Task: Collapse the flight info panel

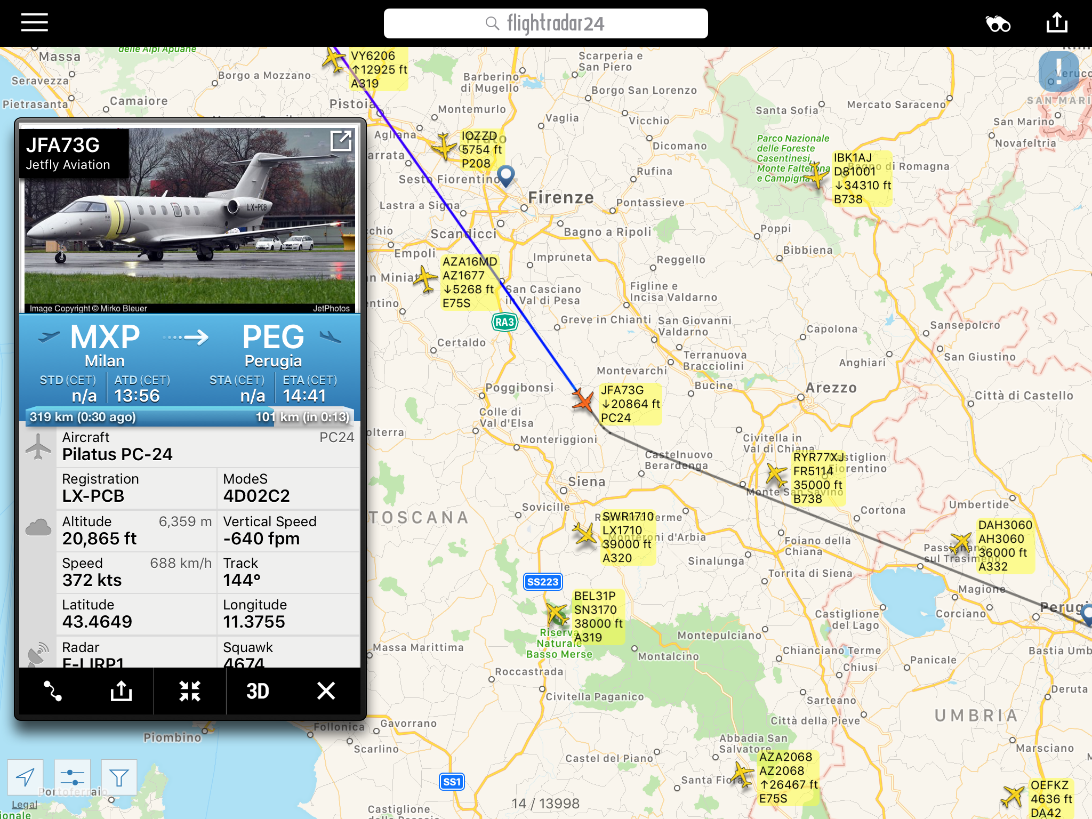Action: [x=190, y=691]
